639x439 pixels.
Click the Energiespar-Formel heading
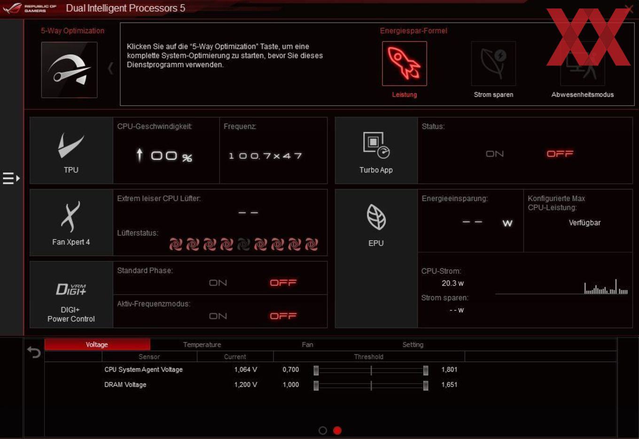click(413, 31)
